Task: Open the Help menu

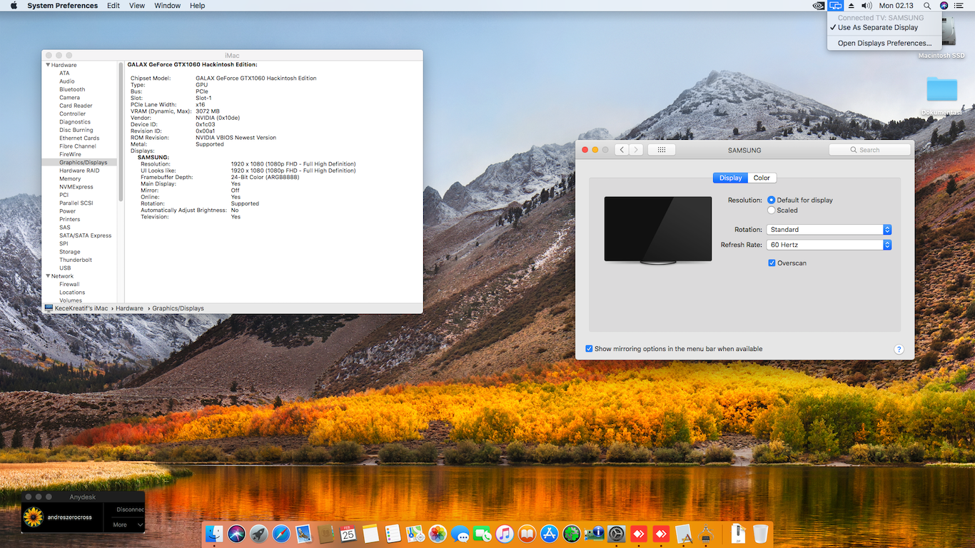Action: [198, 6]
